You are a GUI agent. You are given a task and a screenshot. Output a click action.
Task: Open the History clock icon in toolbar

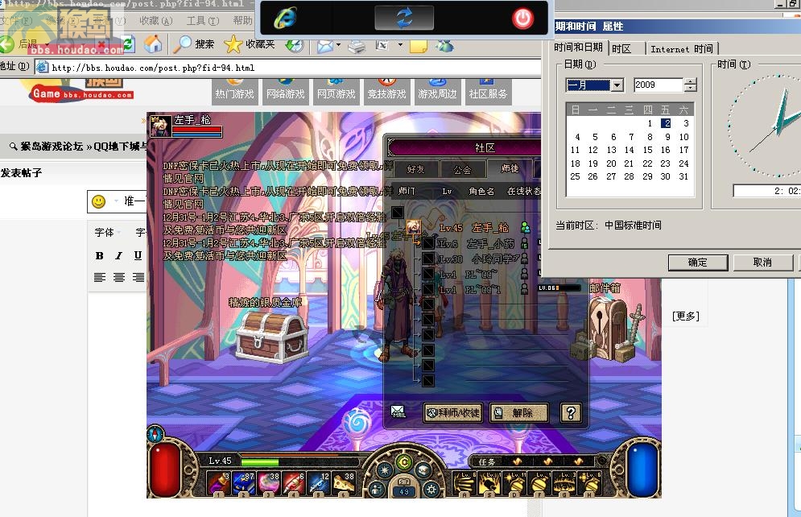(295, 45)
